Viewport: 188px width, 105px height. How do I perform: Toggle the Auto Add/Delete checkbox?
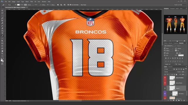click(x=70, y=5)
